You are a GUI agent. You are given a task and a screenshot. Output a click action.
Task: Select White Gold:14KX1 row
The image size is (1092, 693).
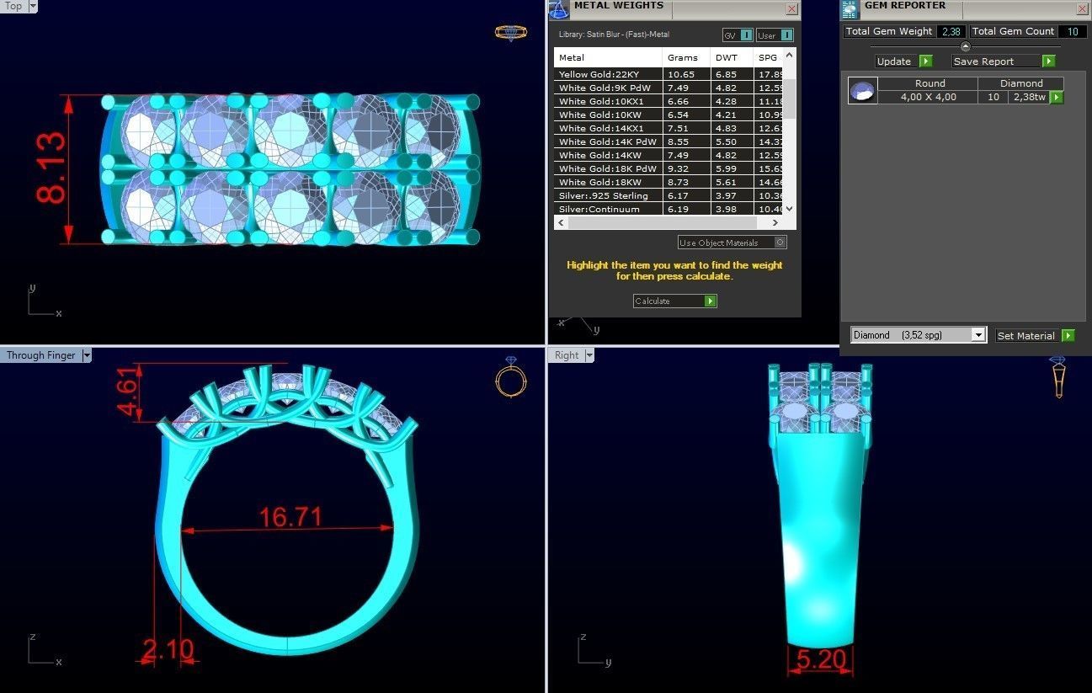point(669,128)
